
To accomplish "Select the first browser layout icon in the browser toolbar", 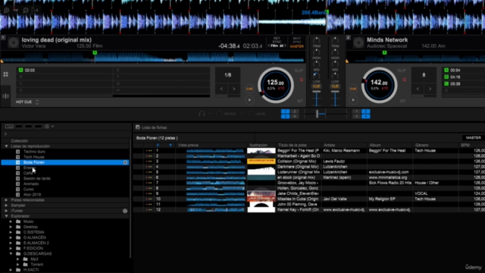I will click(9, 127).
